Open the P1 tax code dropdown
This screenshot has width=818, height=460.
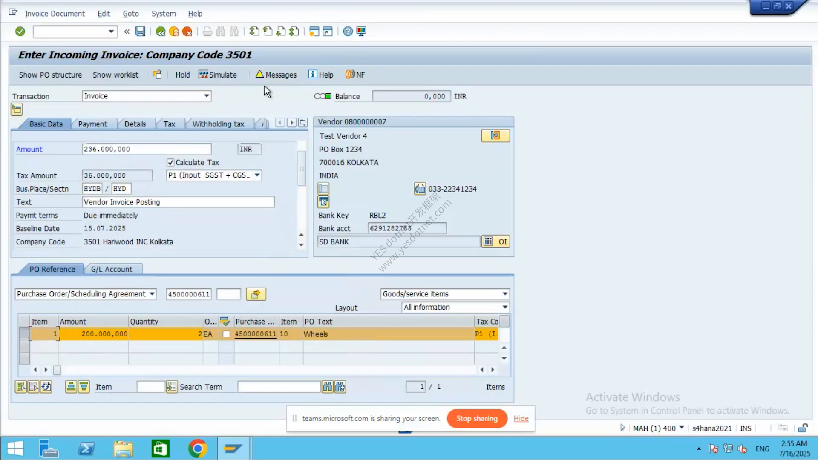(257, 175)
